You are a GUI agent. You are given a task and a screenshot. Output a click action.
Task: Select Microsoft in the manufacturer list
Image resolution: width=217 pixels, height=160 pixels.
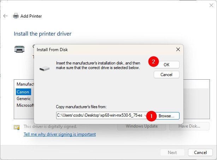pos(25,105)
